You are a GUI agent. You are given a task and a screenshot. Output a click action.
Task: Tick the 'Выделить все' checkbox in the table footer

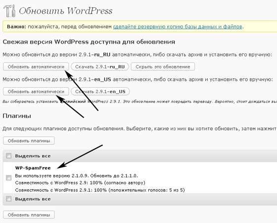[x=9, y=199]
